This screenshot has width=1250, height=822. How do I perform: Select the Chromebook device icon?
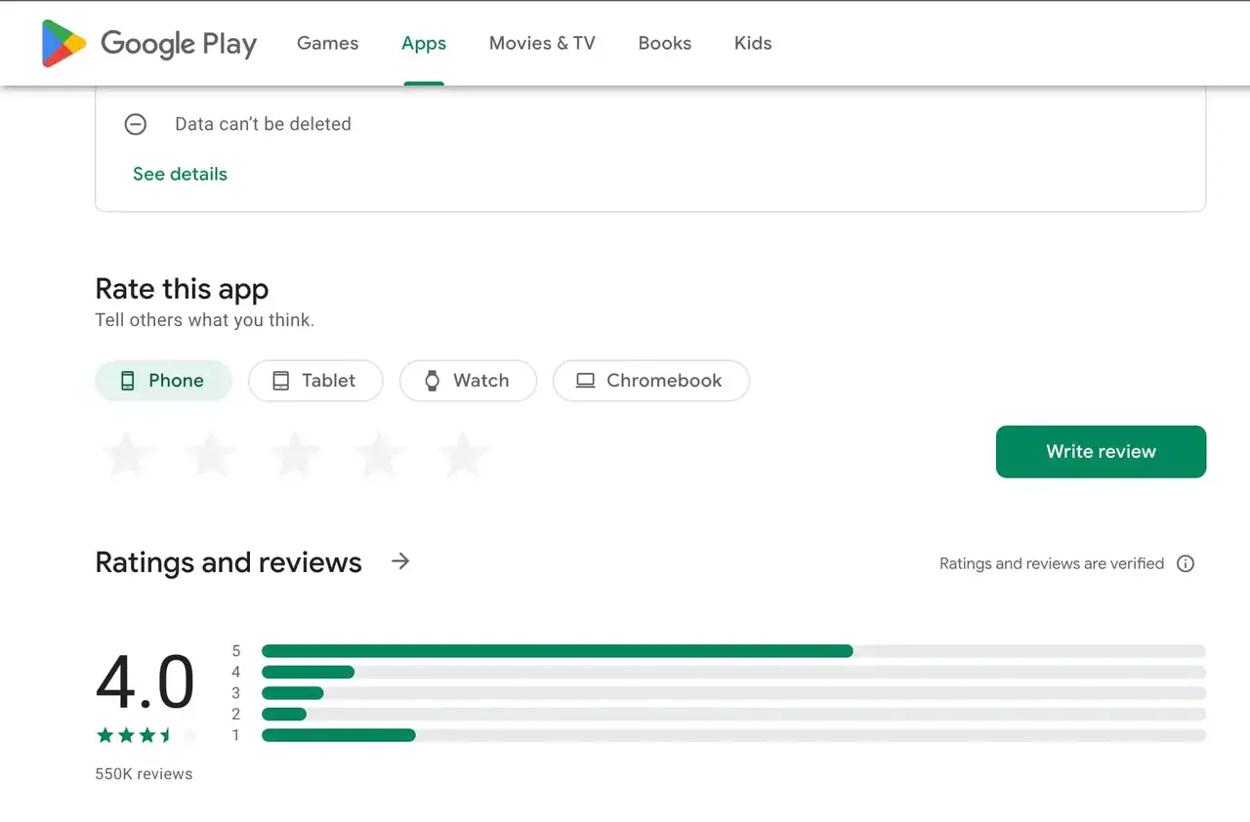585,381
